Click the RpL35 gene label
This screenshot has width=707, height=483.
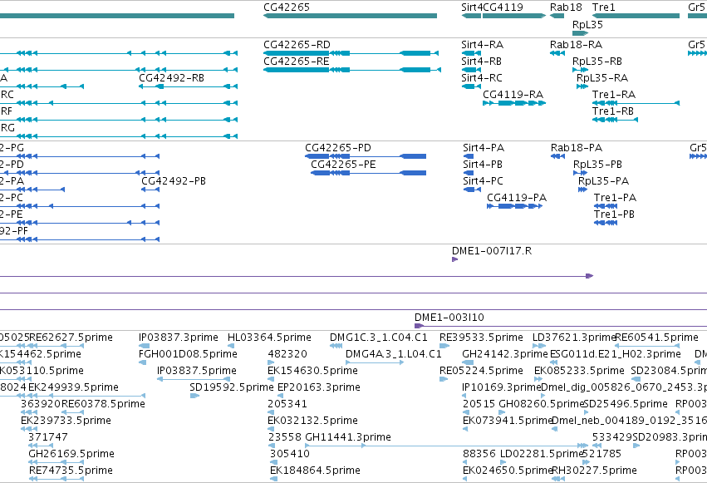pos(587,25)
